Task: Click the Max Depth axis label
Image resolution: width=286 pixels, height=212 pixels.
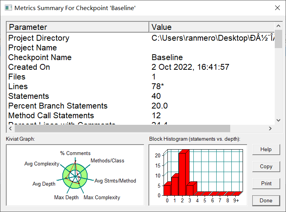Action: [x=66, y=197]
